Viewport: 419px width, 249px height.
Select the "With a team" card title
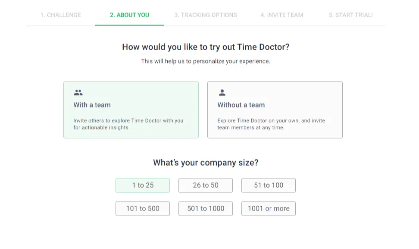click(92, 105)
